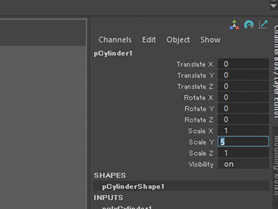Open the Object menu
The width and height of the screenshot is (278, 209).
(178, 40)
